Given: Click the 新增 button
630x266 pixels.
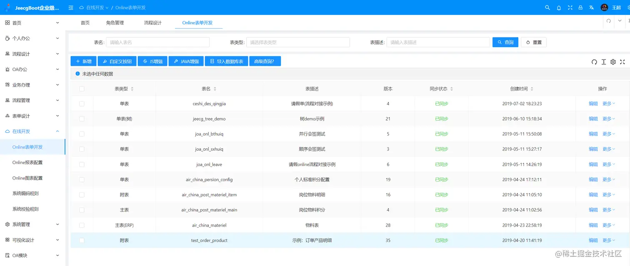Looking at the screenshot, I should pos(83,61).
